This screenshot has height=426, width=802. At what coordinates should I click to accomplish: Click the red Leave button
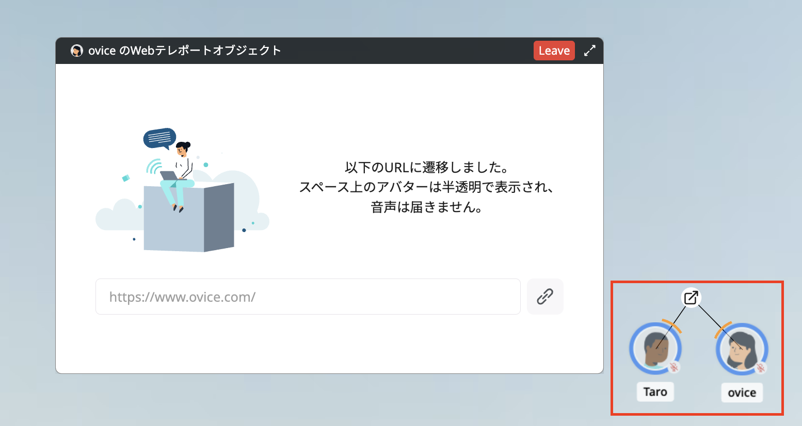pos(554,51)
